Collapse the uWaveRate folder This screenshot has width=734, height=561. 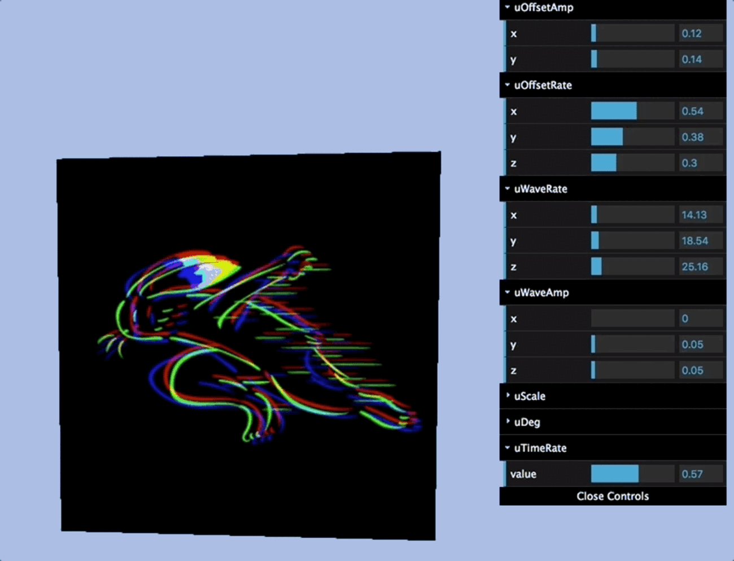point(540,189)
